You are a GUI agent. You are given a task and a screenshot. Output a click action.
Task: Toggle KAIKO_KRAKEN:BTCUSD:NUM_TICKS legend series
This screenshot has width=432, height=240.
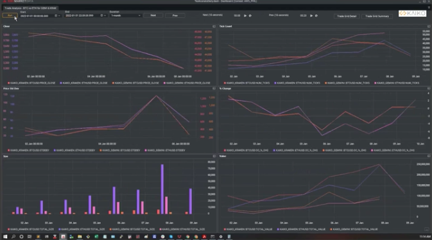click(247, 83)
